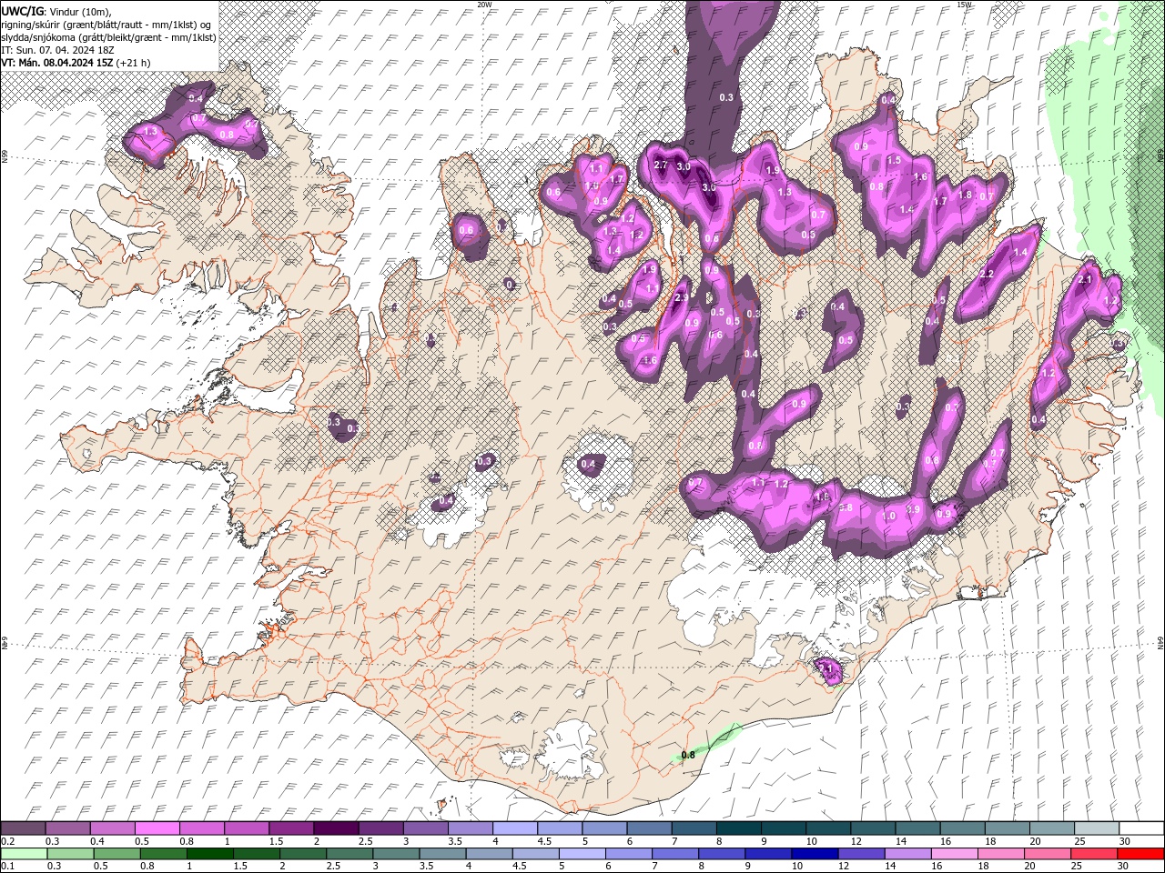Click the "UWC/IG" title text
1165x873 pixels.
click(23, 10)
